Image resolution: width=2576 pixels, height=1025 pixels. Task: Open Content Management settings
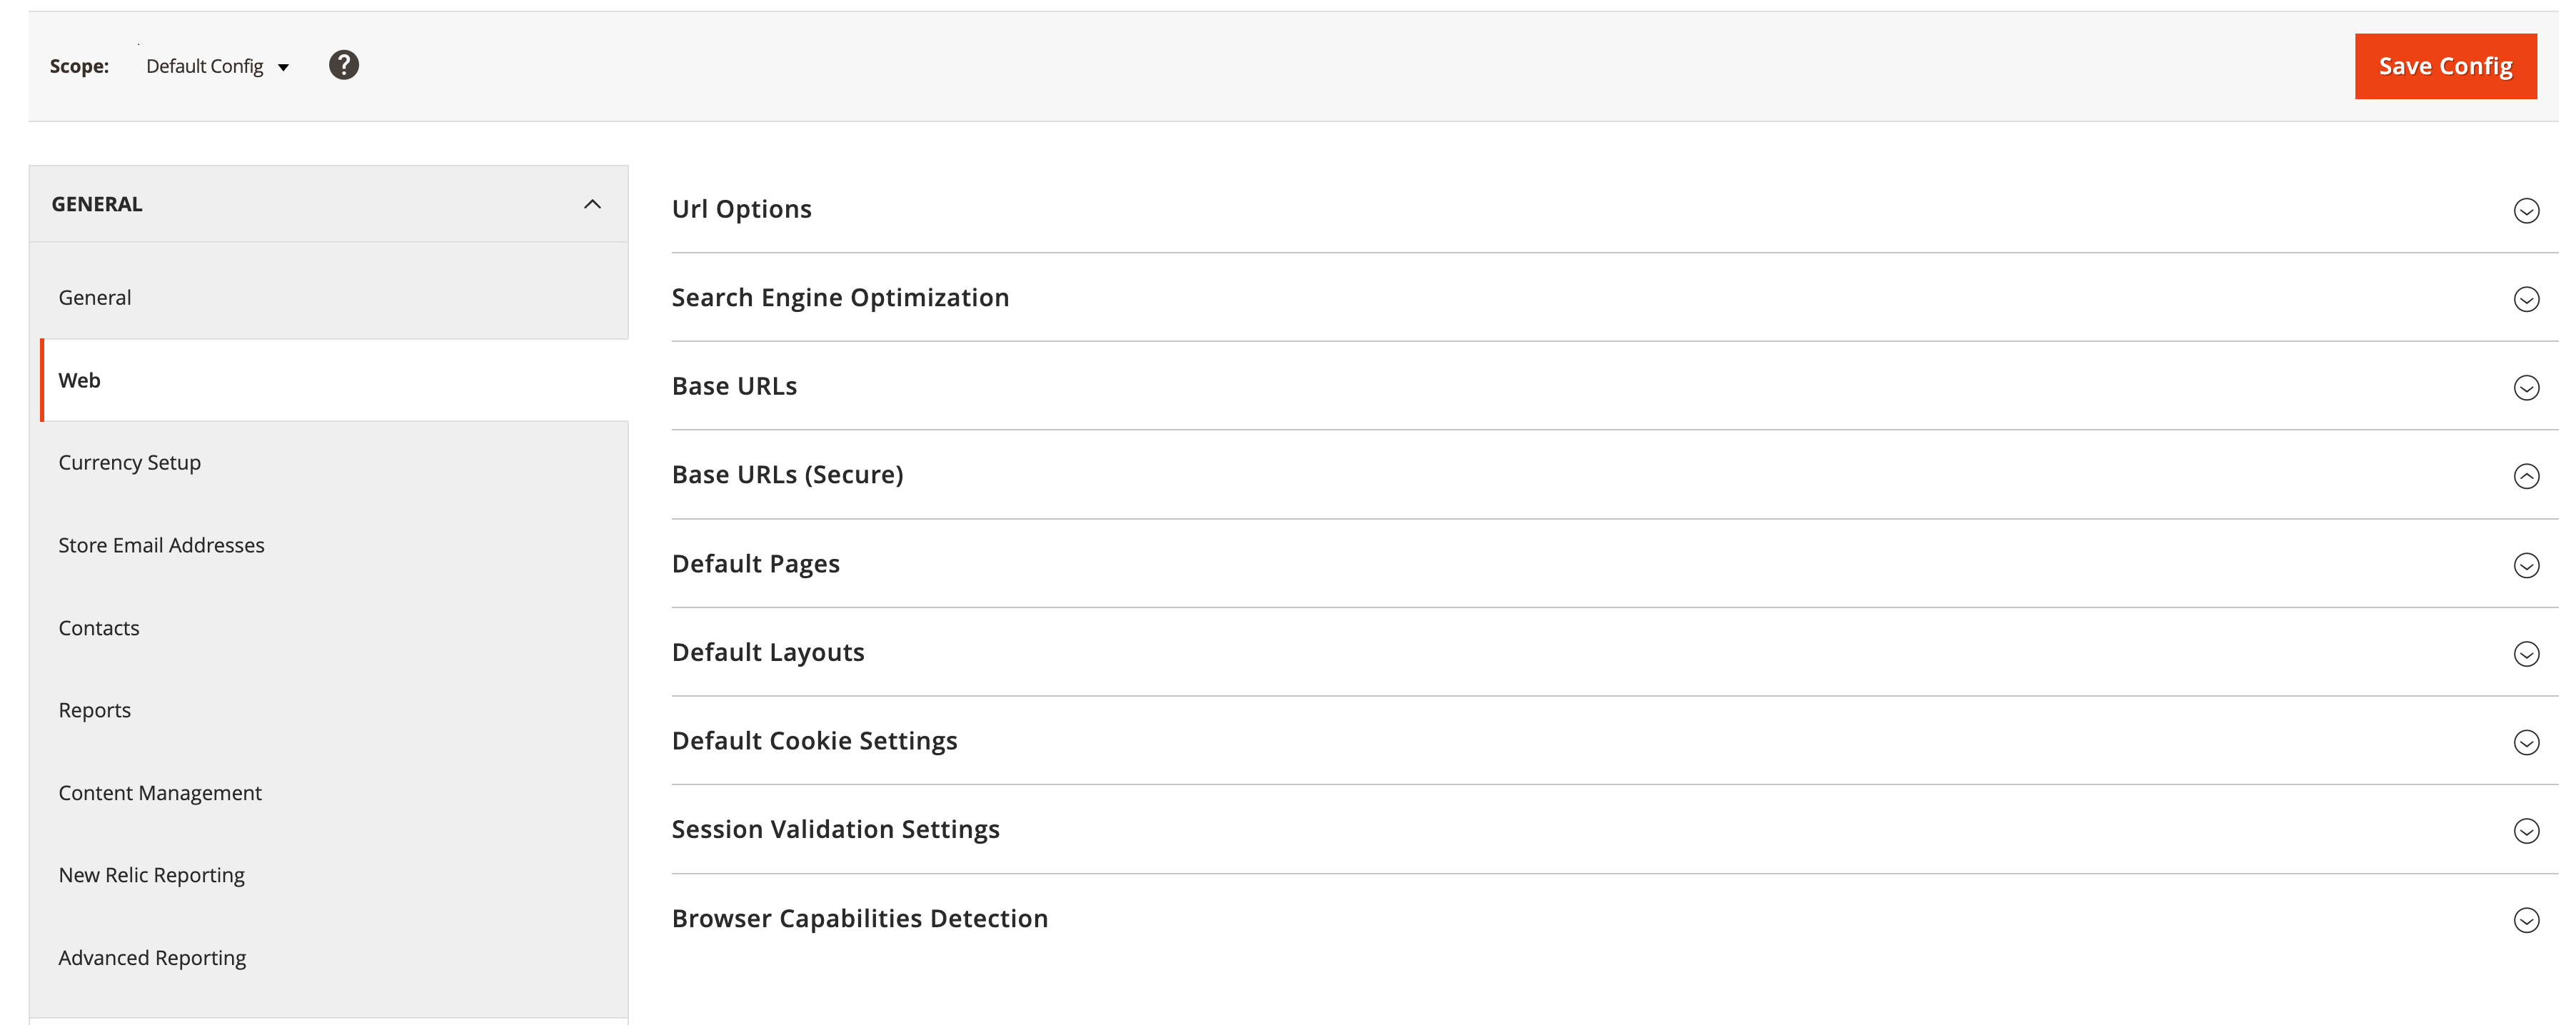[x=160, y=792]
